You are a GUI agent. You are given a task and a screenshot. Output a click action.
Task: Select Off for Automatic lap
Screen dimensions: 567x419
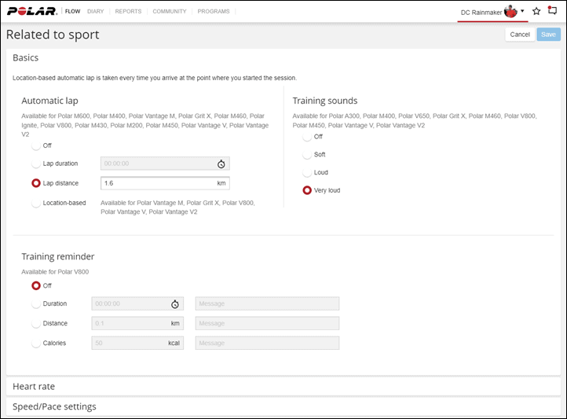coord(36,145)
